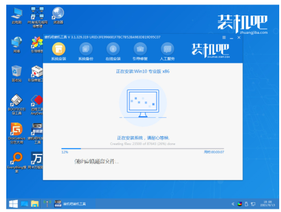The width and height of the screenshot is (281, 212).
Task: Expand the system tray hidden icons
Action: [232, 204]
